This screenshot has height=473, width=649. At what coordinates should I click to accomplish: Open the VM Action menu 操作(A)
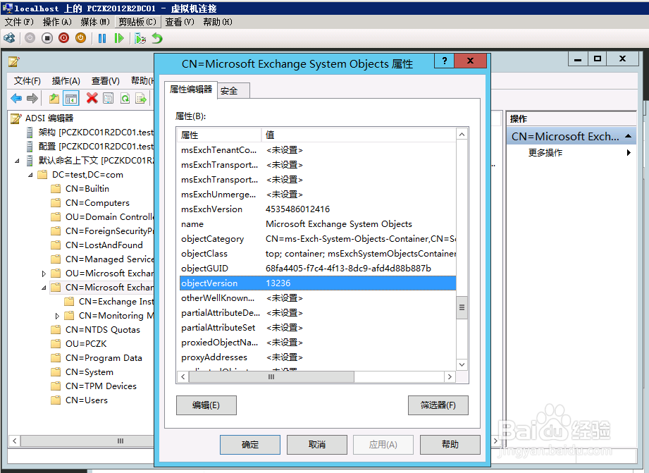click(57, 22)
